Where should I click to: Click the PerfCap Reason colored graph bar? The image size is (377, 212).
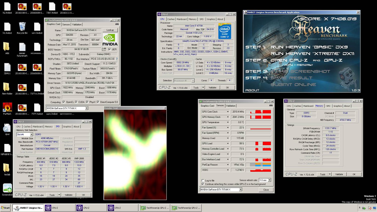click(x=258, y=165)
